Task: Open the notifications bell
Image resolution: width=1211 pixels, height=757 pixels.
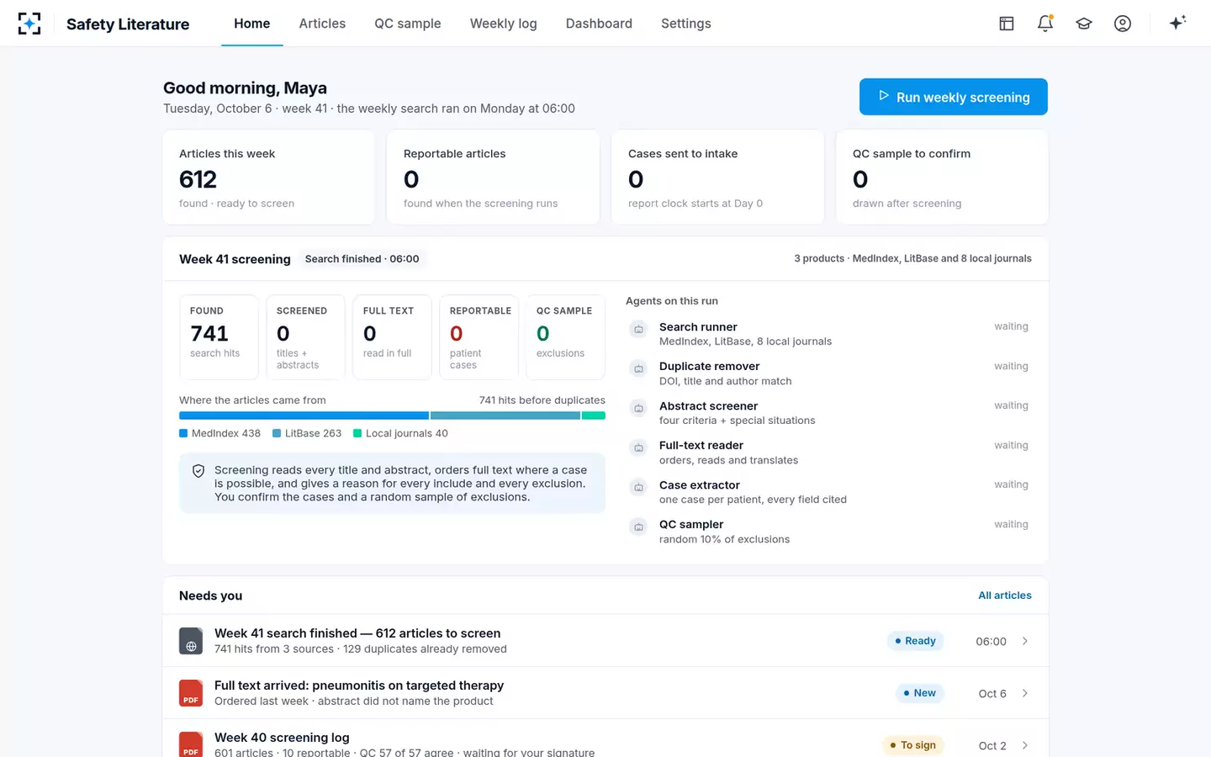Action: point(1045,24)
